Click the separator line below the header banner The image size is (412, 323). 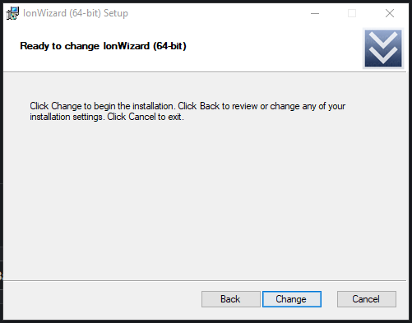coord(206,72)
